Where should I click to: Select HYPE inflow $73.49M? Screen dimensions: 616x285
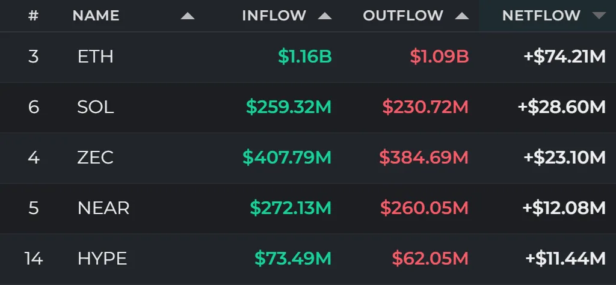(293, 259)
